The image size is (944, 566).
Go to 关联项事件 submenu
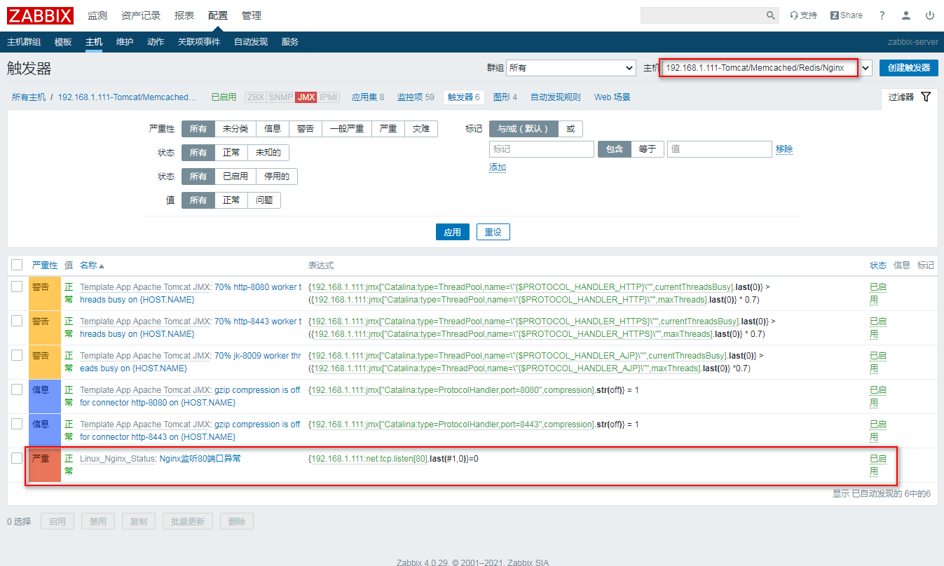click(x=199, y=42)
